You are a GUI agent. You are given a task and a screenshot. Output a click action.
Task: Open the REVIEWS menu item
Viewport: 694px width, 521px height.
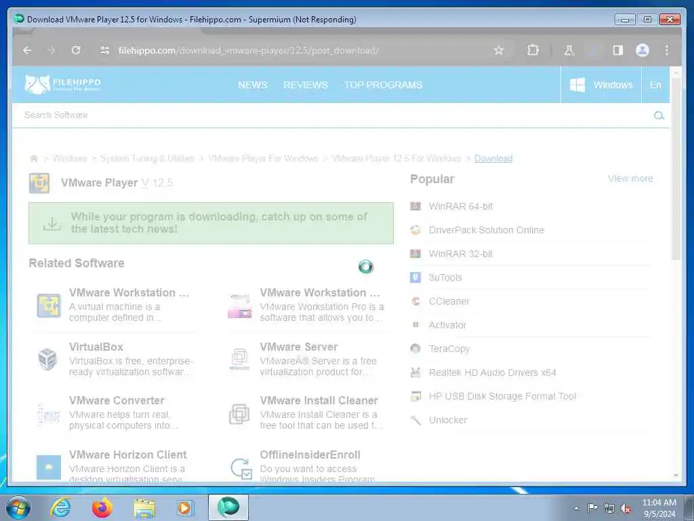pos(306,85)
